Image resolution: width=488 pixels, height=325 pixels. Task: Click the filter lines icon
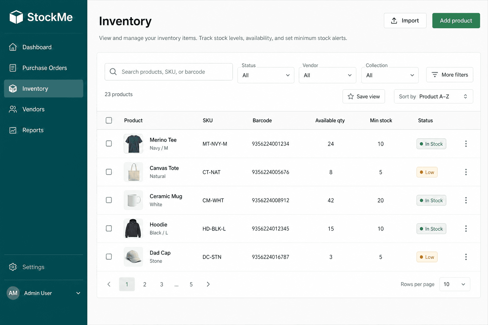pyautogui.click(x=435, y=75)
